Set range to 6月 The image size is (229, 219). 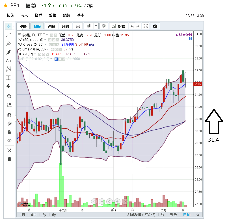(x=34, y=215)
